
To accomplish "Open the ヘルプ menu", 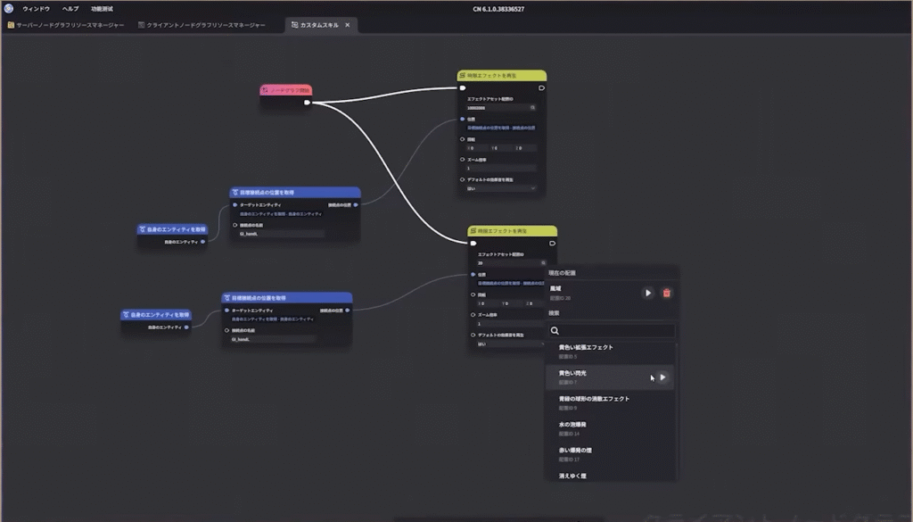I will tap(70, 8).
